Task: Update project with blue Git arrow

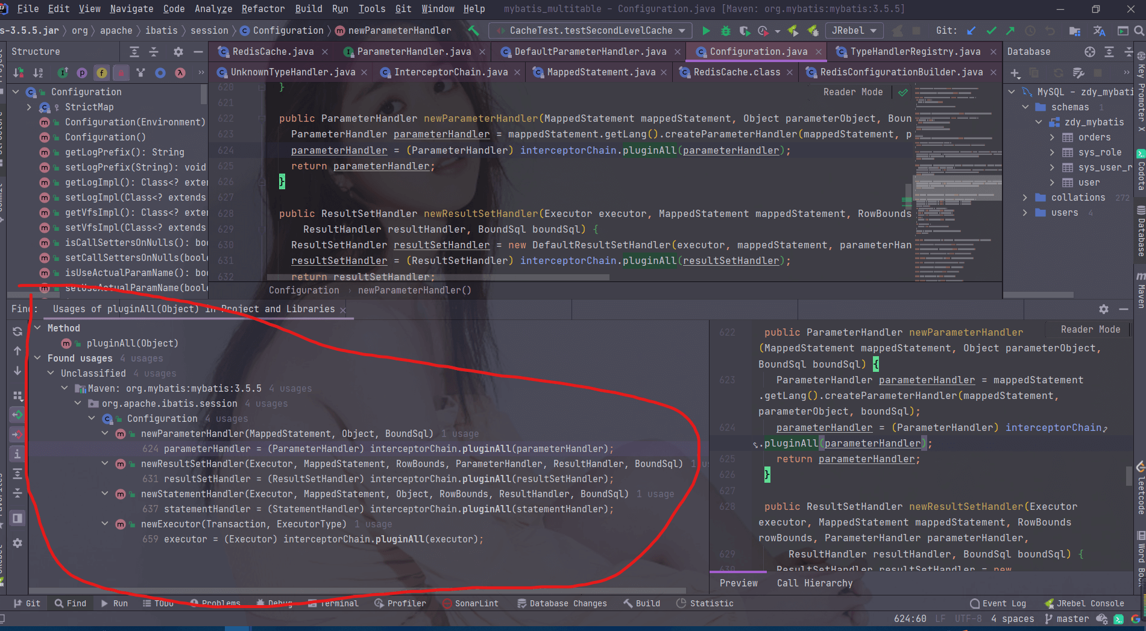Action: point(971,31)
